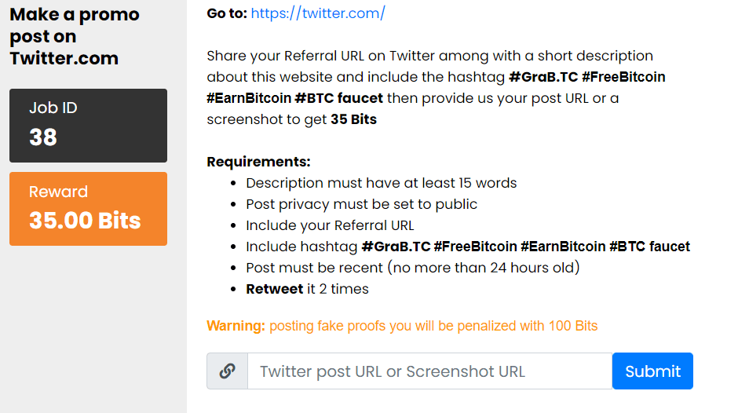Open the https://twitter.com/ link
Image resolution: width=749 pixels, height=413 pixels.
click(318, 13)
